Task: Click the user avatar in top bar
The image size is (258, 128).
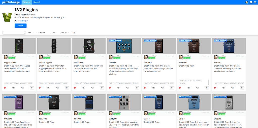Action: [x=247, y=2]
